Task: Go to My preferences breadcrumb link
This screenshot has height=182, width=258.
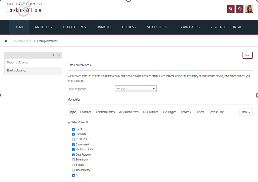Action: pyautogui.click(x=22, y=41)
